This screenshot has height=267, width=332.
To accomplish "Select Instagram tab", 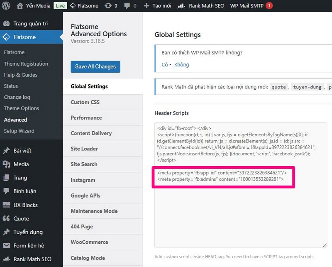I will (103, 180).
